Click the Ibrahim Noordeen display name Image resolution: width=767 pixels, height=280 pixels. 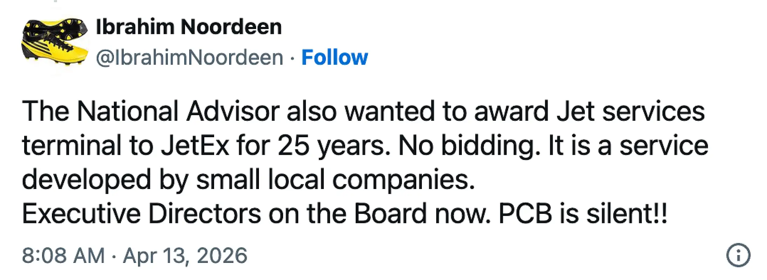pos(189,27)
